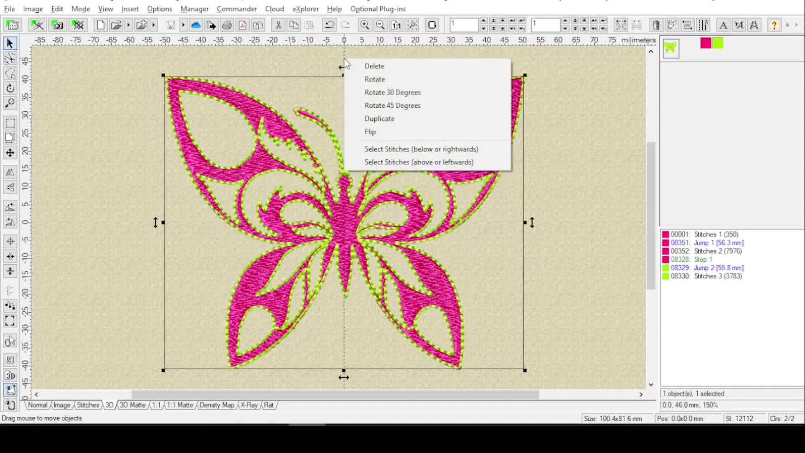Screen dimensions: 805x453
Task: Select the rotate tool in left toolbar
Action: (10, 88)
